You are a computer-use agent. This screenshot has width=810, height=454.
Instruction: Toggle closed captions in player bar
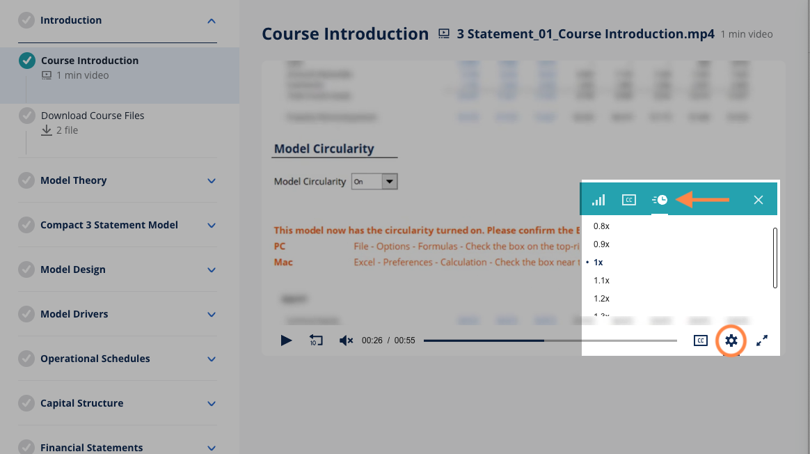coord(701,340)
